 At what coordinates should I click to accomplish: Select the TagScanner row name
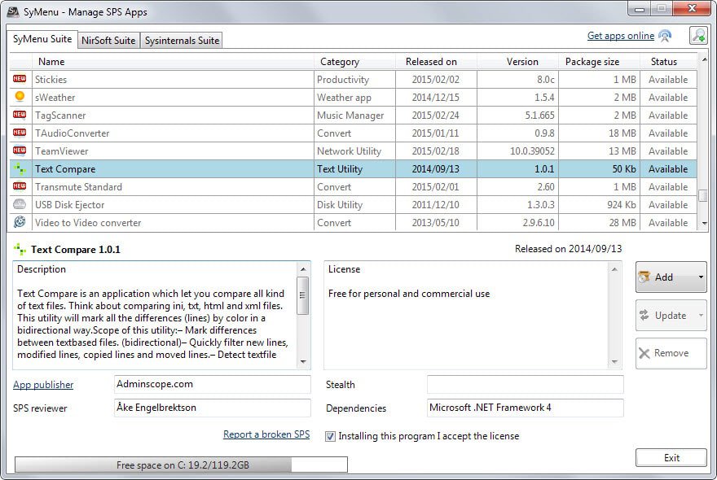60,115
